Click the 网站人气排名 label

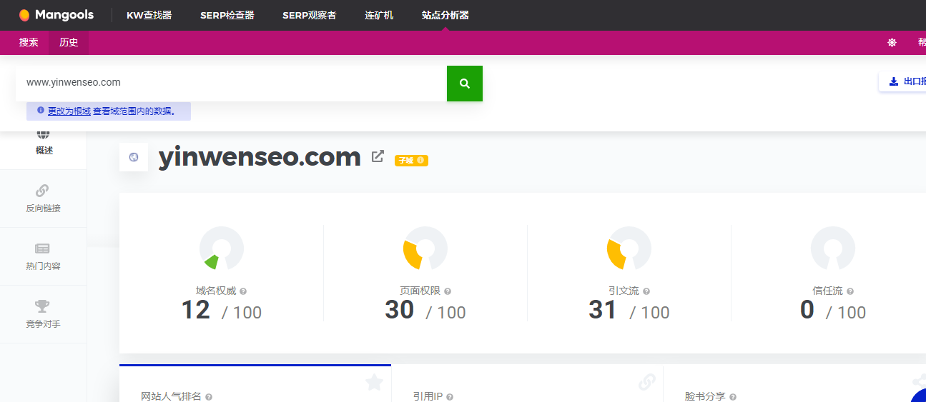[x=172, y=396]
